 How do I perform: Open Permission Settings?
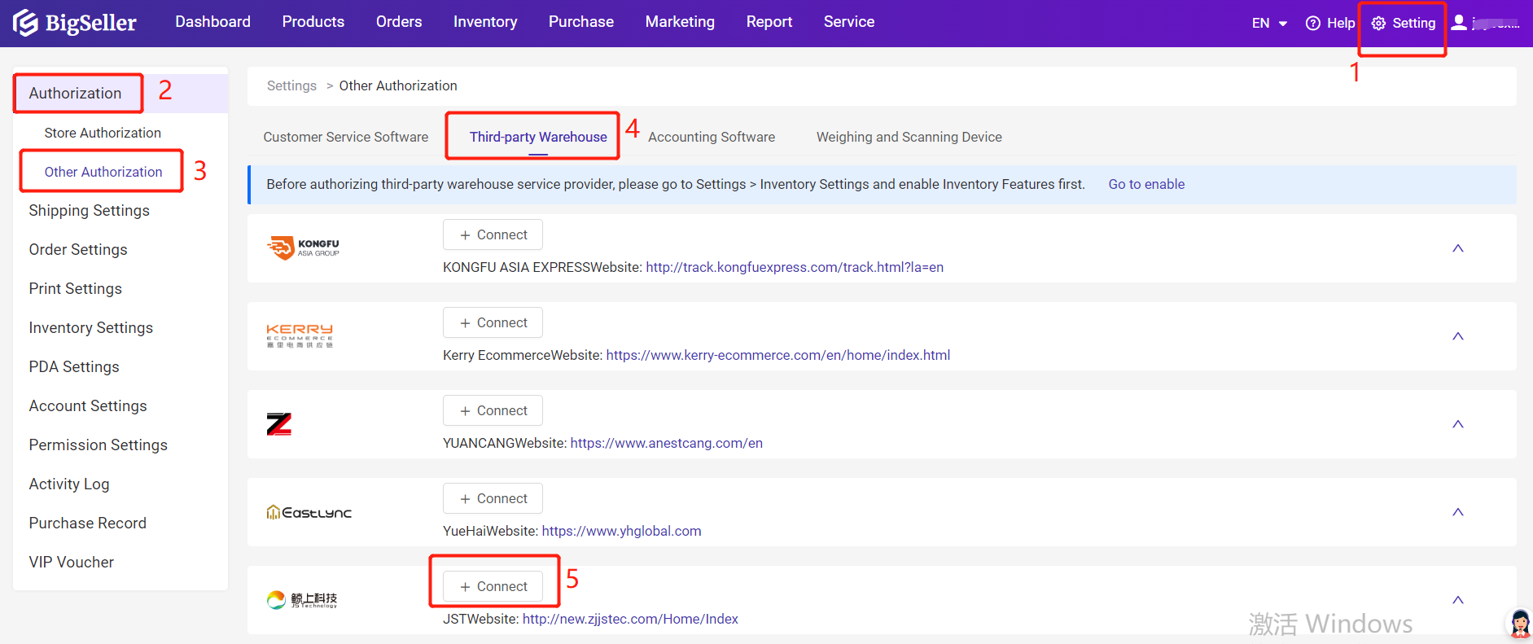[x=99, y=445]
